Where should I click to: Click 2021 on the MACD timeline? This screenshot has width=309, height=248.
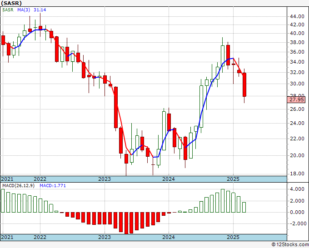click(x=7, y=237)
